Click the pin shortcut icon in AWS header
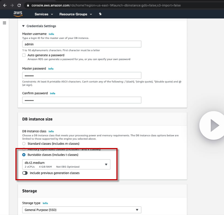Viewport: 224px width, 215px height. coord(100,14)
